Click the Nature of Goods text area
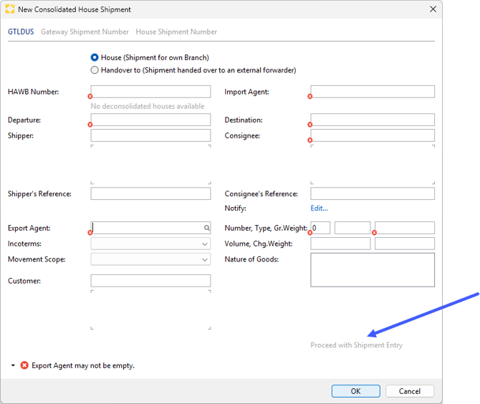Screen dimensions: 480x404 coord(373,270)
